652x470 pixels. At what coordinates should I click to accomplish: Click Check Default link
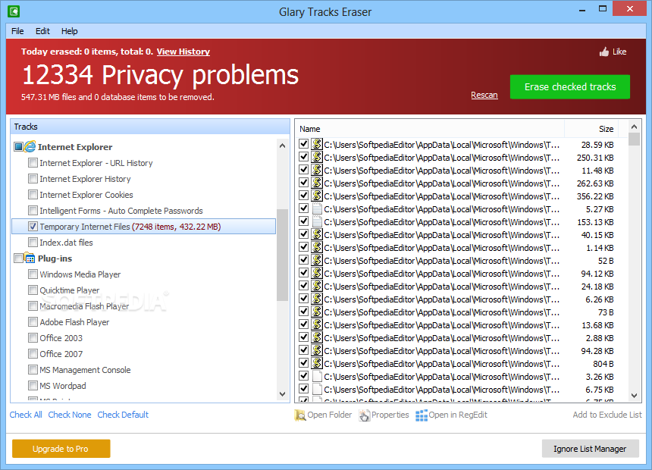pyautogui.click(x=123, y=415)
